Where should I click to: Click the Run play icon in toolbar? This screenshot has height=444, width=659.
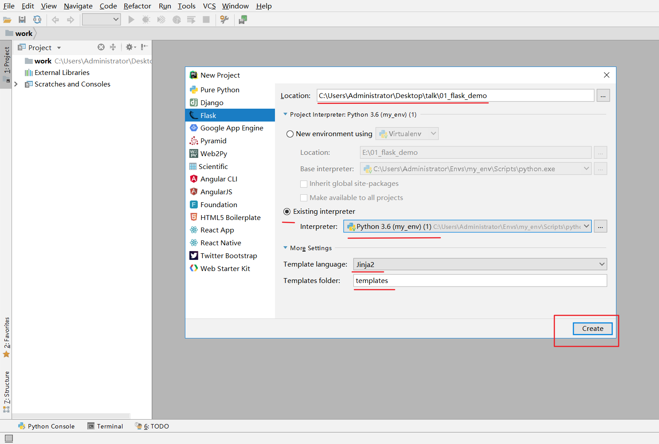[x=131, y=20]
